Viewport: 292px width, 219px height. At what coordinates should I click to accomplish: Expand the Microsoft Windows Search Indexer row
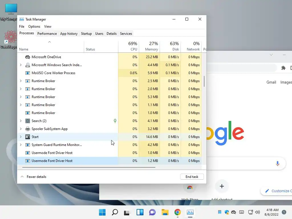coord(21,65)
